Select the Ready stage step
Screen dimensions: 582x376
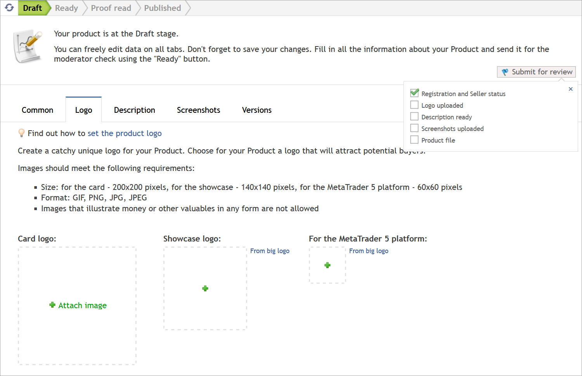(66, 8)
